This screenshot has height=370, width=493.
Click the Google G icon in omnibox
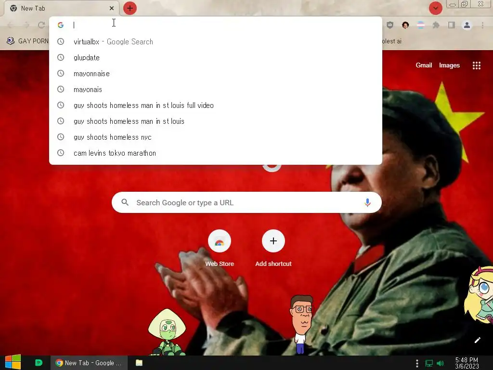coord(61,25)
